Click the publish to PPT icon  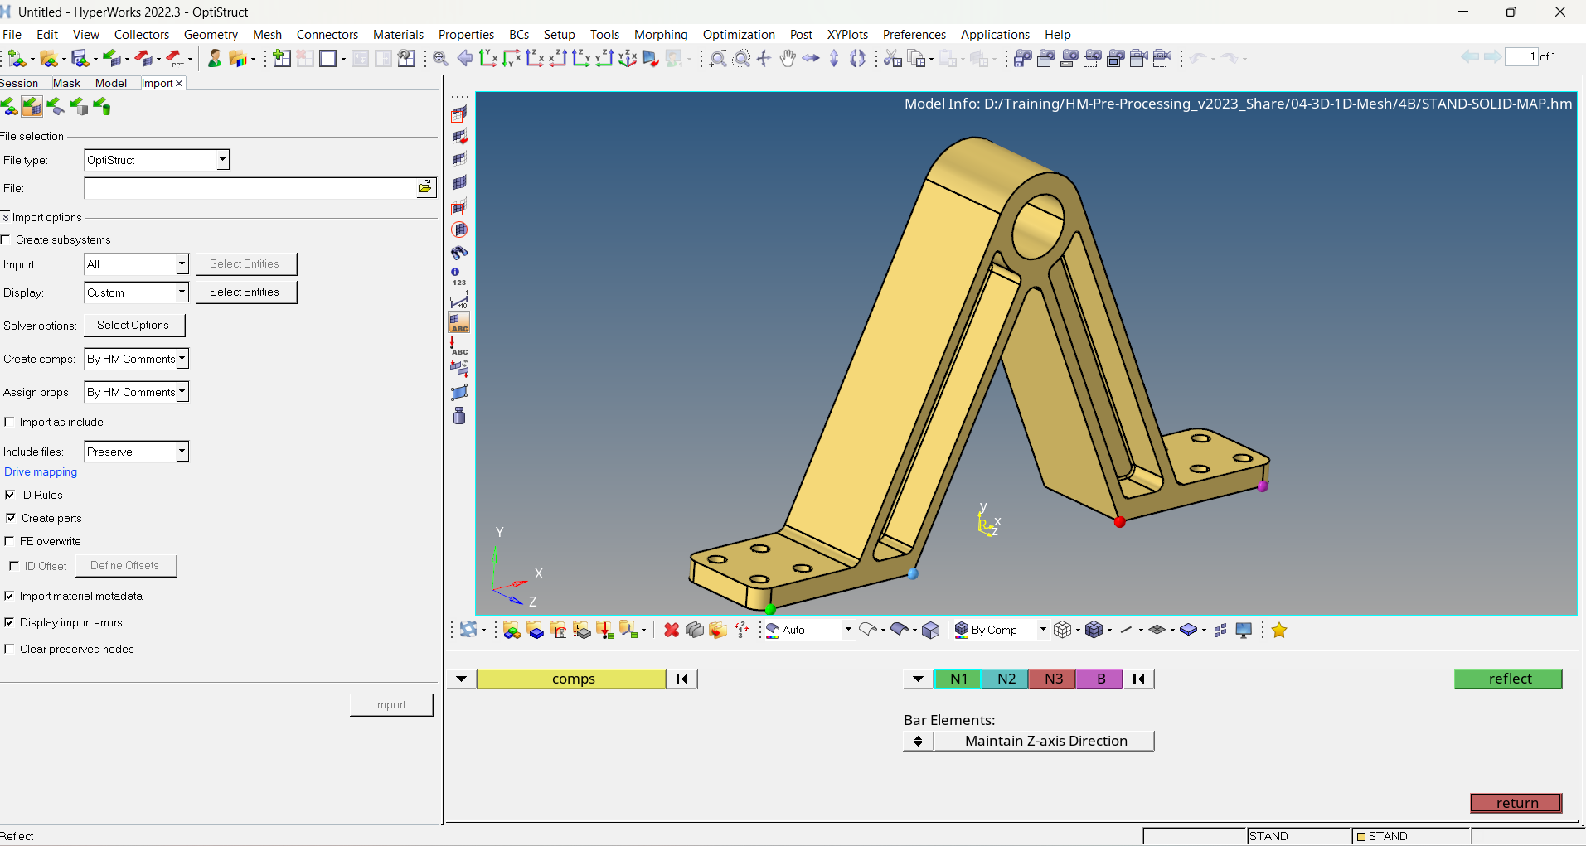[175, 59]
